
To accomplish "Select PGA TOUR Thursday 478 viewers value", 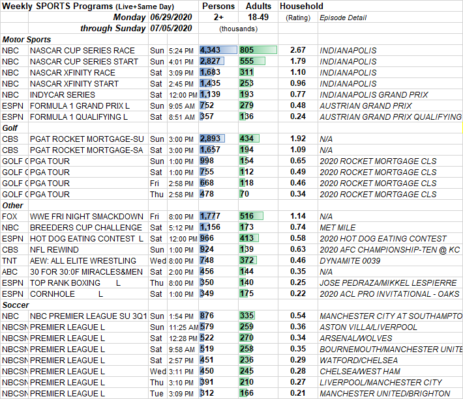I will [x=207, y=194].
